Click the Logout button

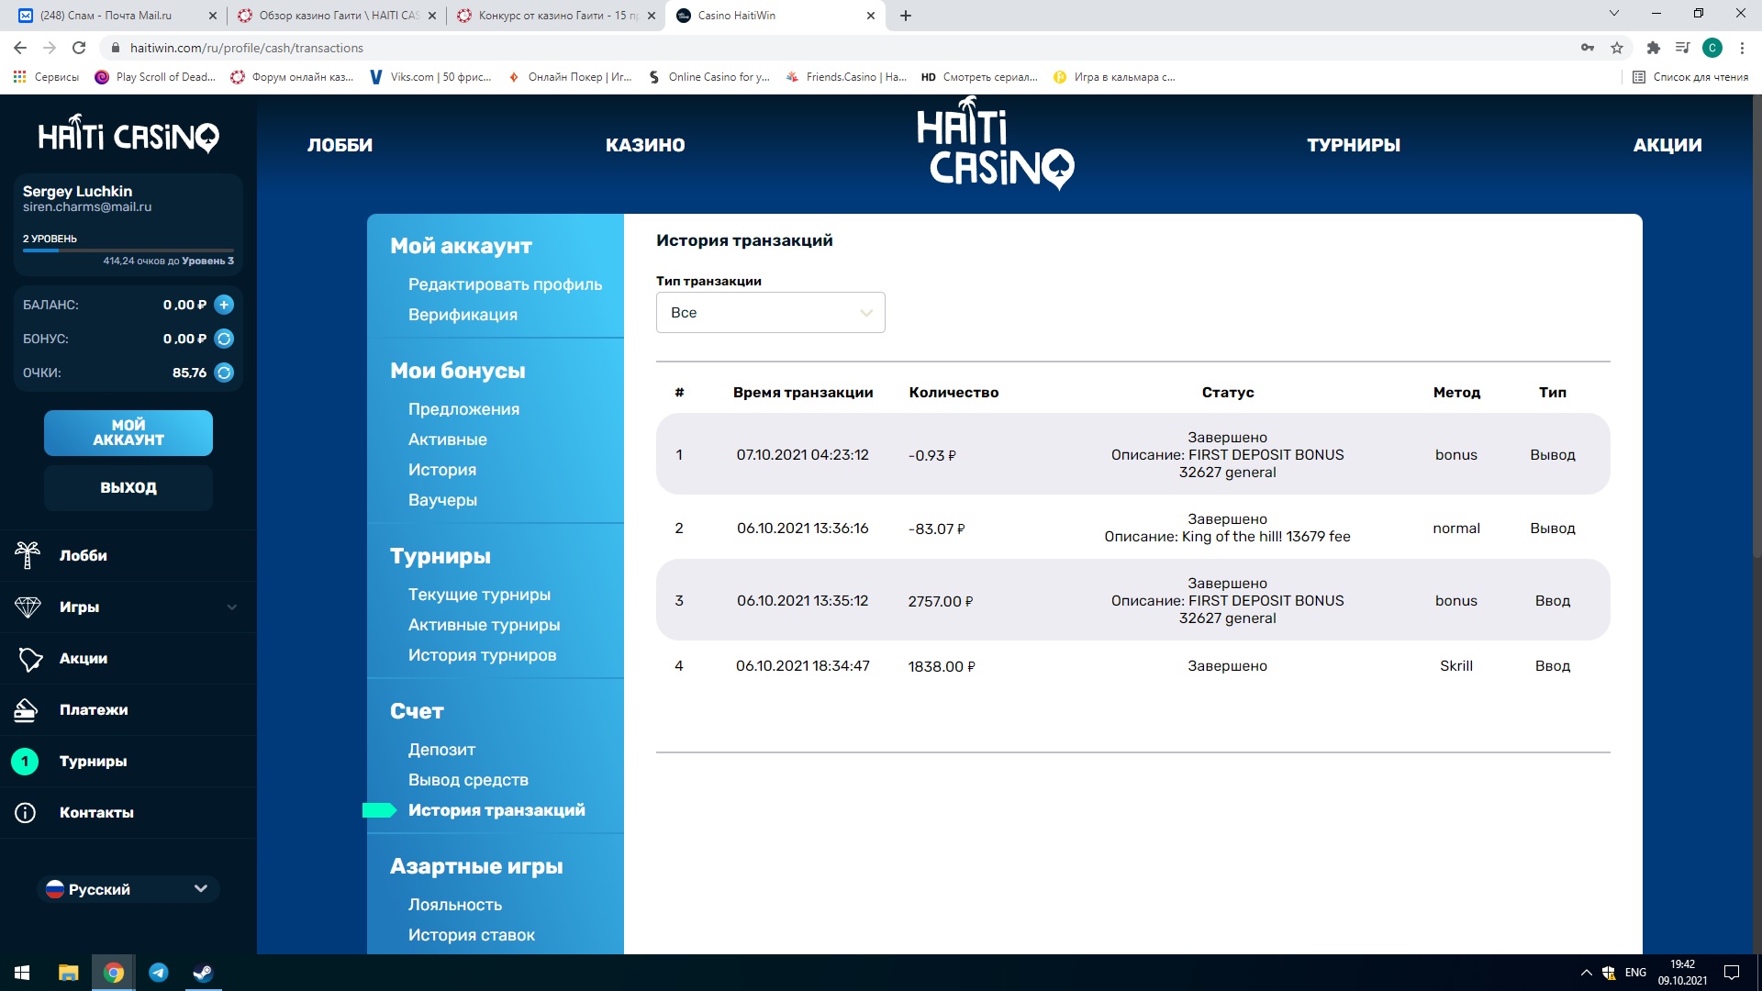point(128,487)
